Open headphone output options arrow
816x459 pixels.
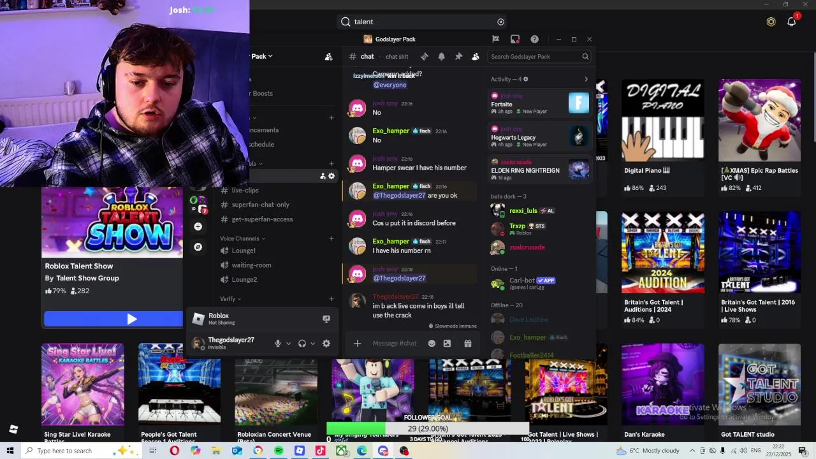tap(312, 343)
